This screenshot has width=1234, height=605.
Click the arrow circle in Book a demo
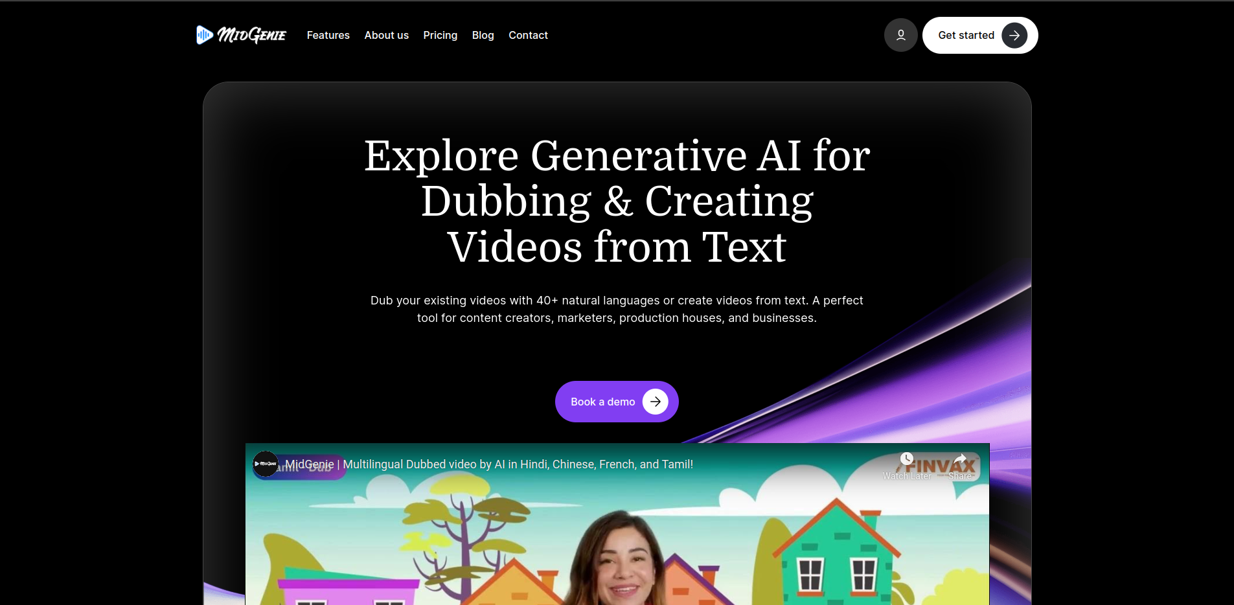tap(655, 402)
